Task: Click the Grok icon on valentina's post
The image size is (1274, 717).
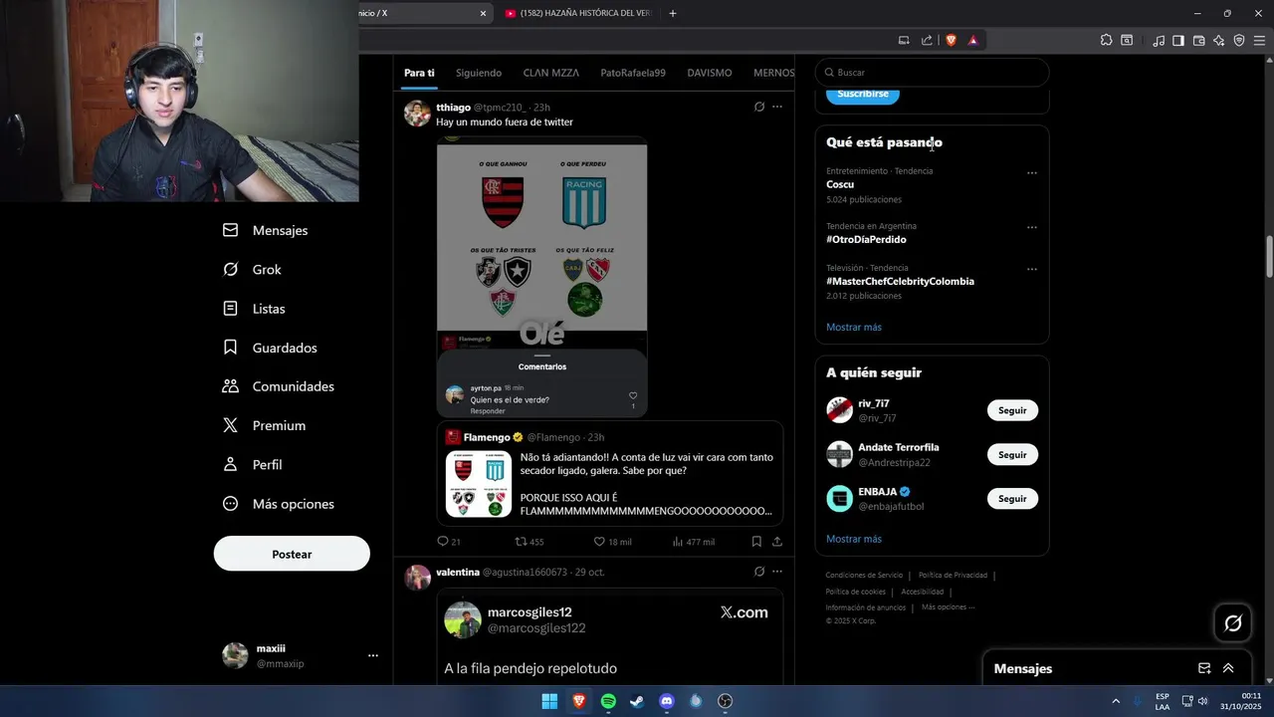Action: 759,572
